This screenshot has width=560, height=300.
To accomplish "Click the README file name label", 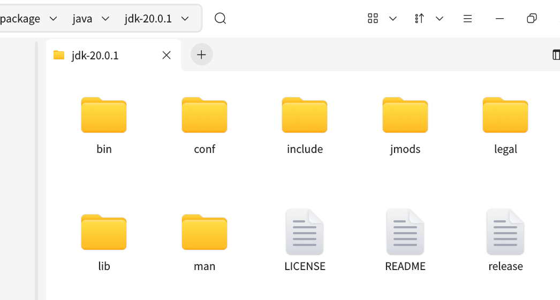I will pyautogui.click(x=405, y=266).
